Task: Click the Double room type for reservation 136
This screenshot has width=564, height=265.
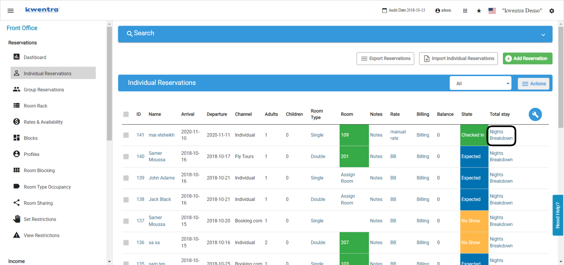Action: (x=318, y=243)
